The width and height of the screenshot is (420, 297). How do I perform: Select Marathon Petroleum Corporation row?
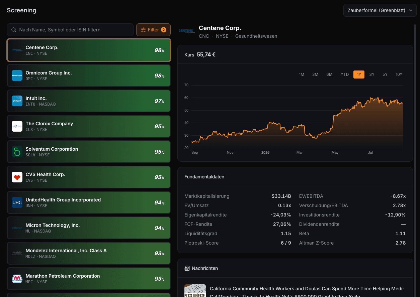89,279
